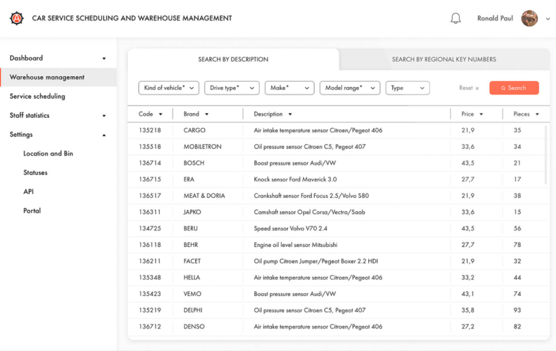This screenshot has width=556, height=351.
Task: Sort by Price column arrow
Action: click(x=481, y=114)
